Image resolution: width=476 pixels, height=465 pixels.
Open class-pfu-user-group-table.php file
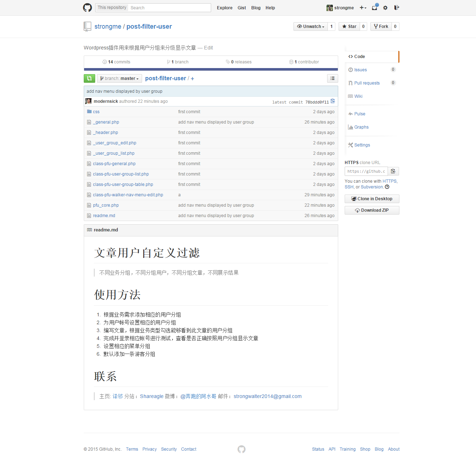pos(123,184)
